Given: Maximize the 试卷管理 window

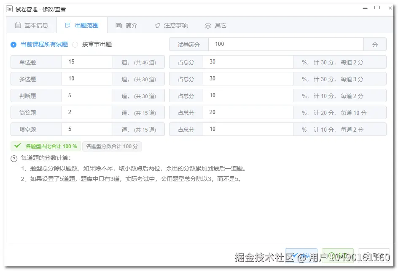Looking at the screenshot, I should (377, 8).
